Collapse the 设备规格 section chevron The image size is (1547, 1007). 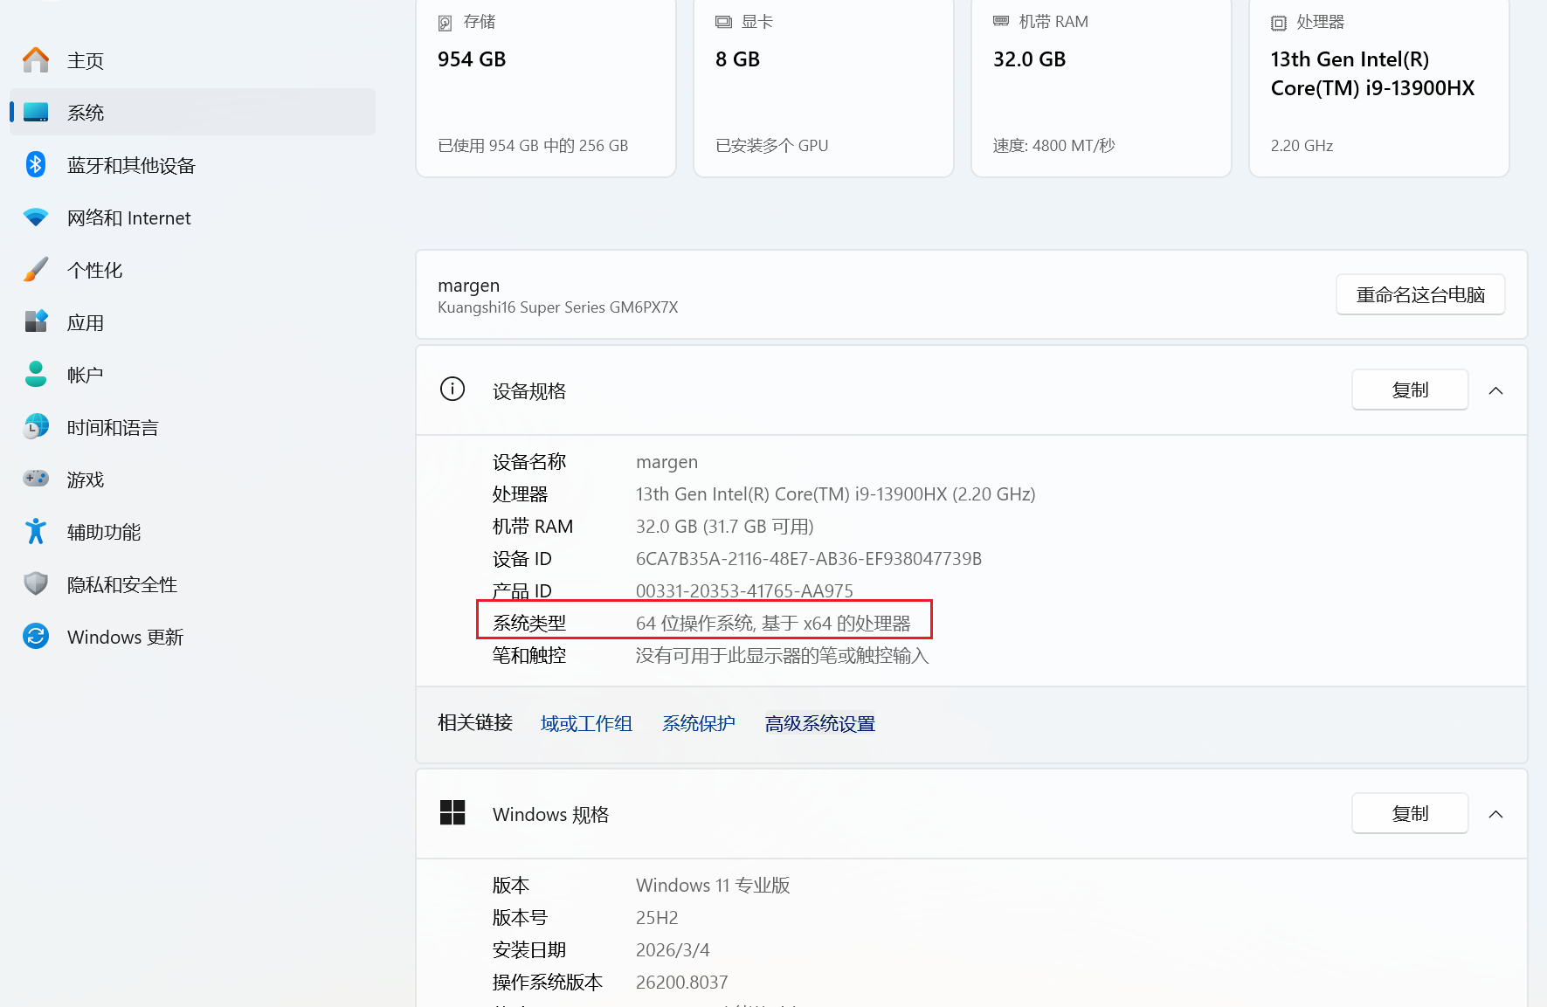tap(1495, 390)
